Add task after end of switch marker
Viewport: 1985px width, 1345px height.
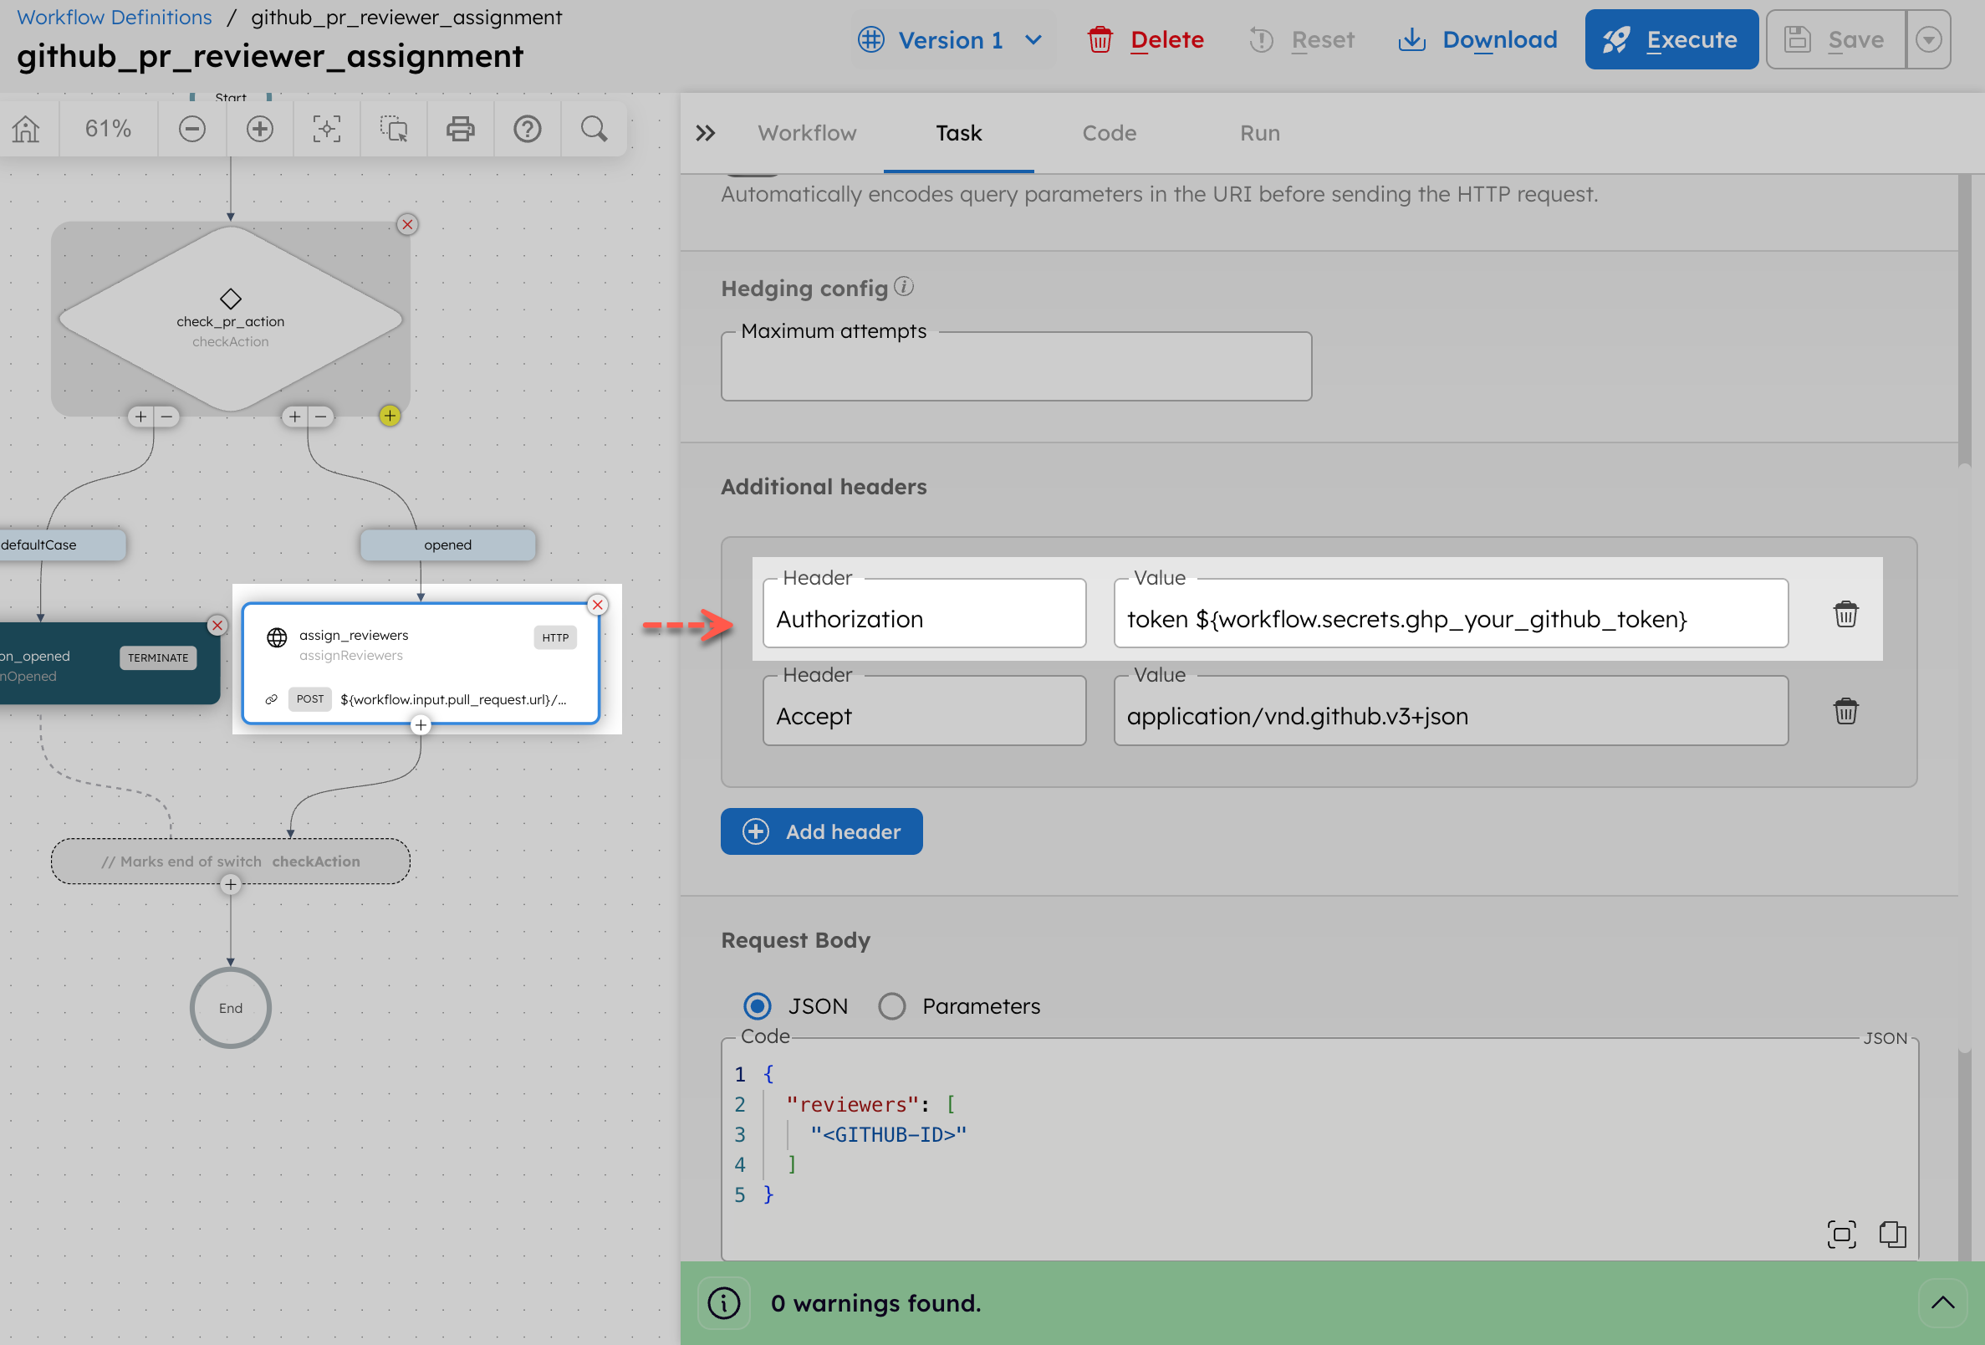coord(231,884)
